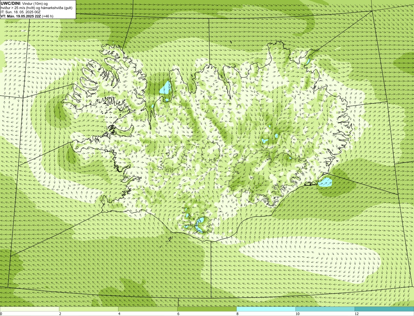This screenshot has height=316, width=414.
Task: Click the 'UWC/DINI' title text
Action: click(11, 3)
